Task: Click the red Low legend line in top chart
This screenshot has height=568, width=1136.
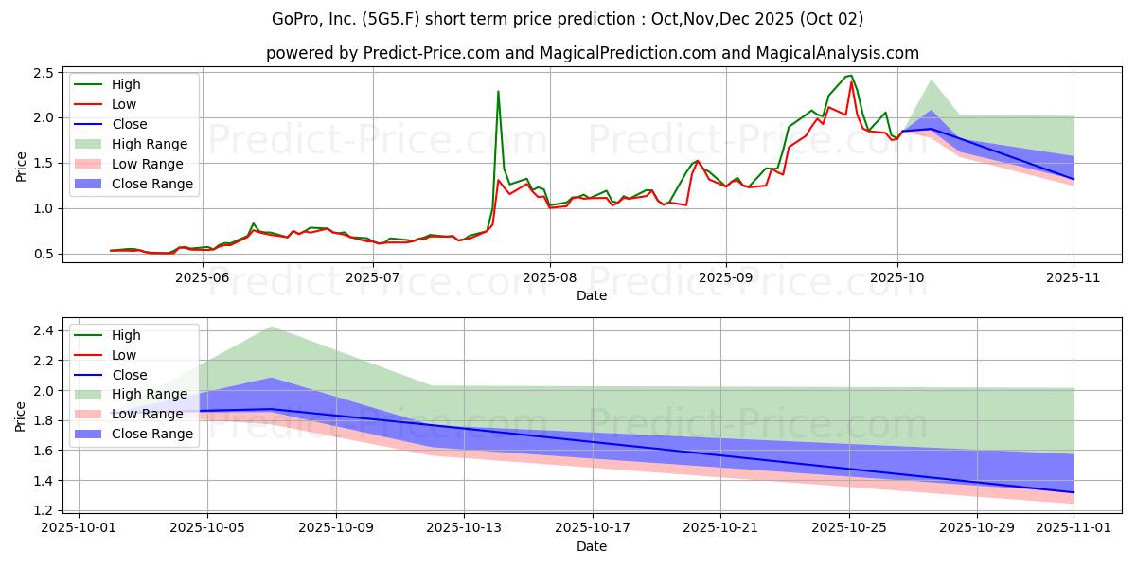Action: pos(91,104)
